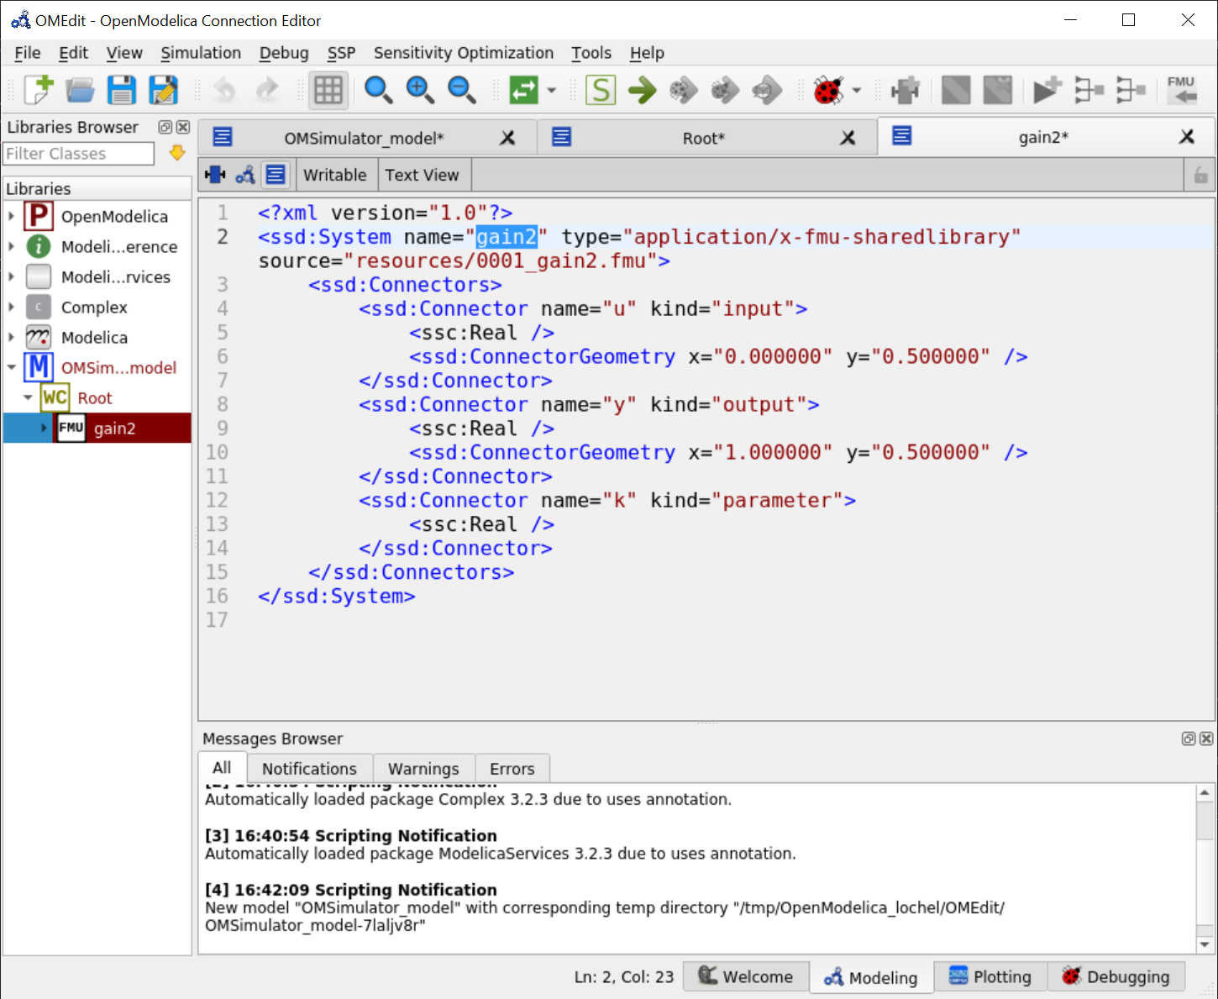Click the Add SubModel icon
The height and width of the screenshot is (999, 1218).
coord(1047,90)
